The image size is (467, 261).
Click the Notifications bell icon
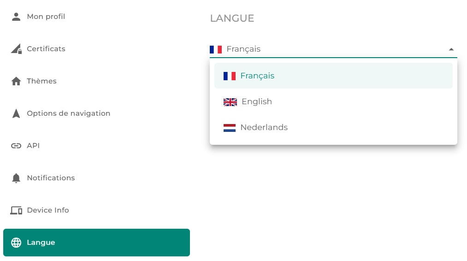tap(16, 178)
